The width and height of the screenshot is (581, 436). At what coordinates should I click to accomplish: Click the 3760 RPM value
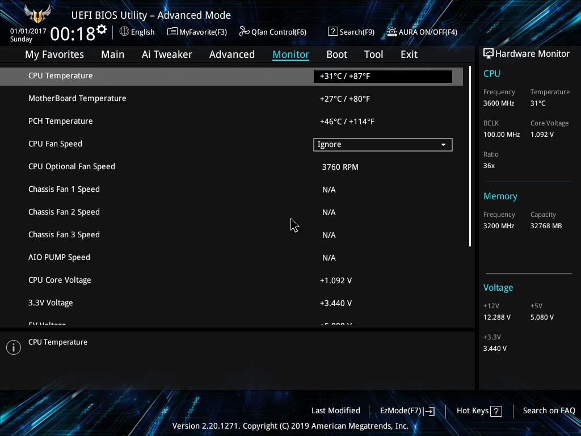coord(340,167)
